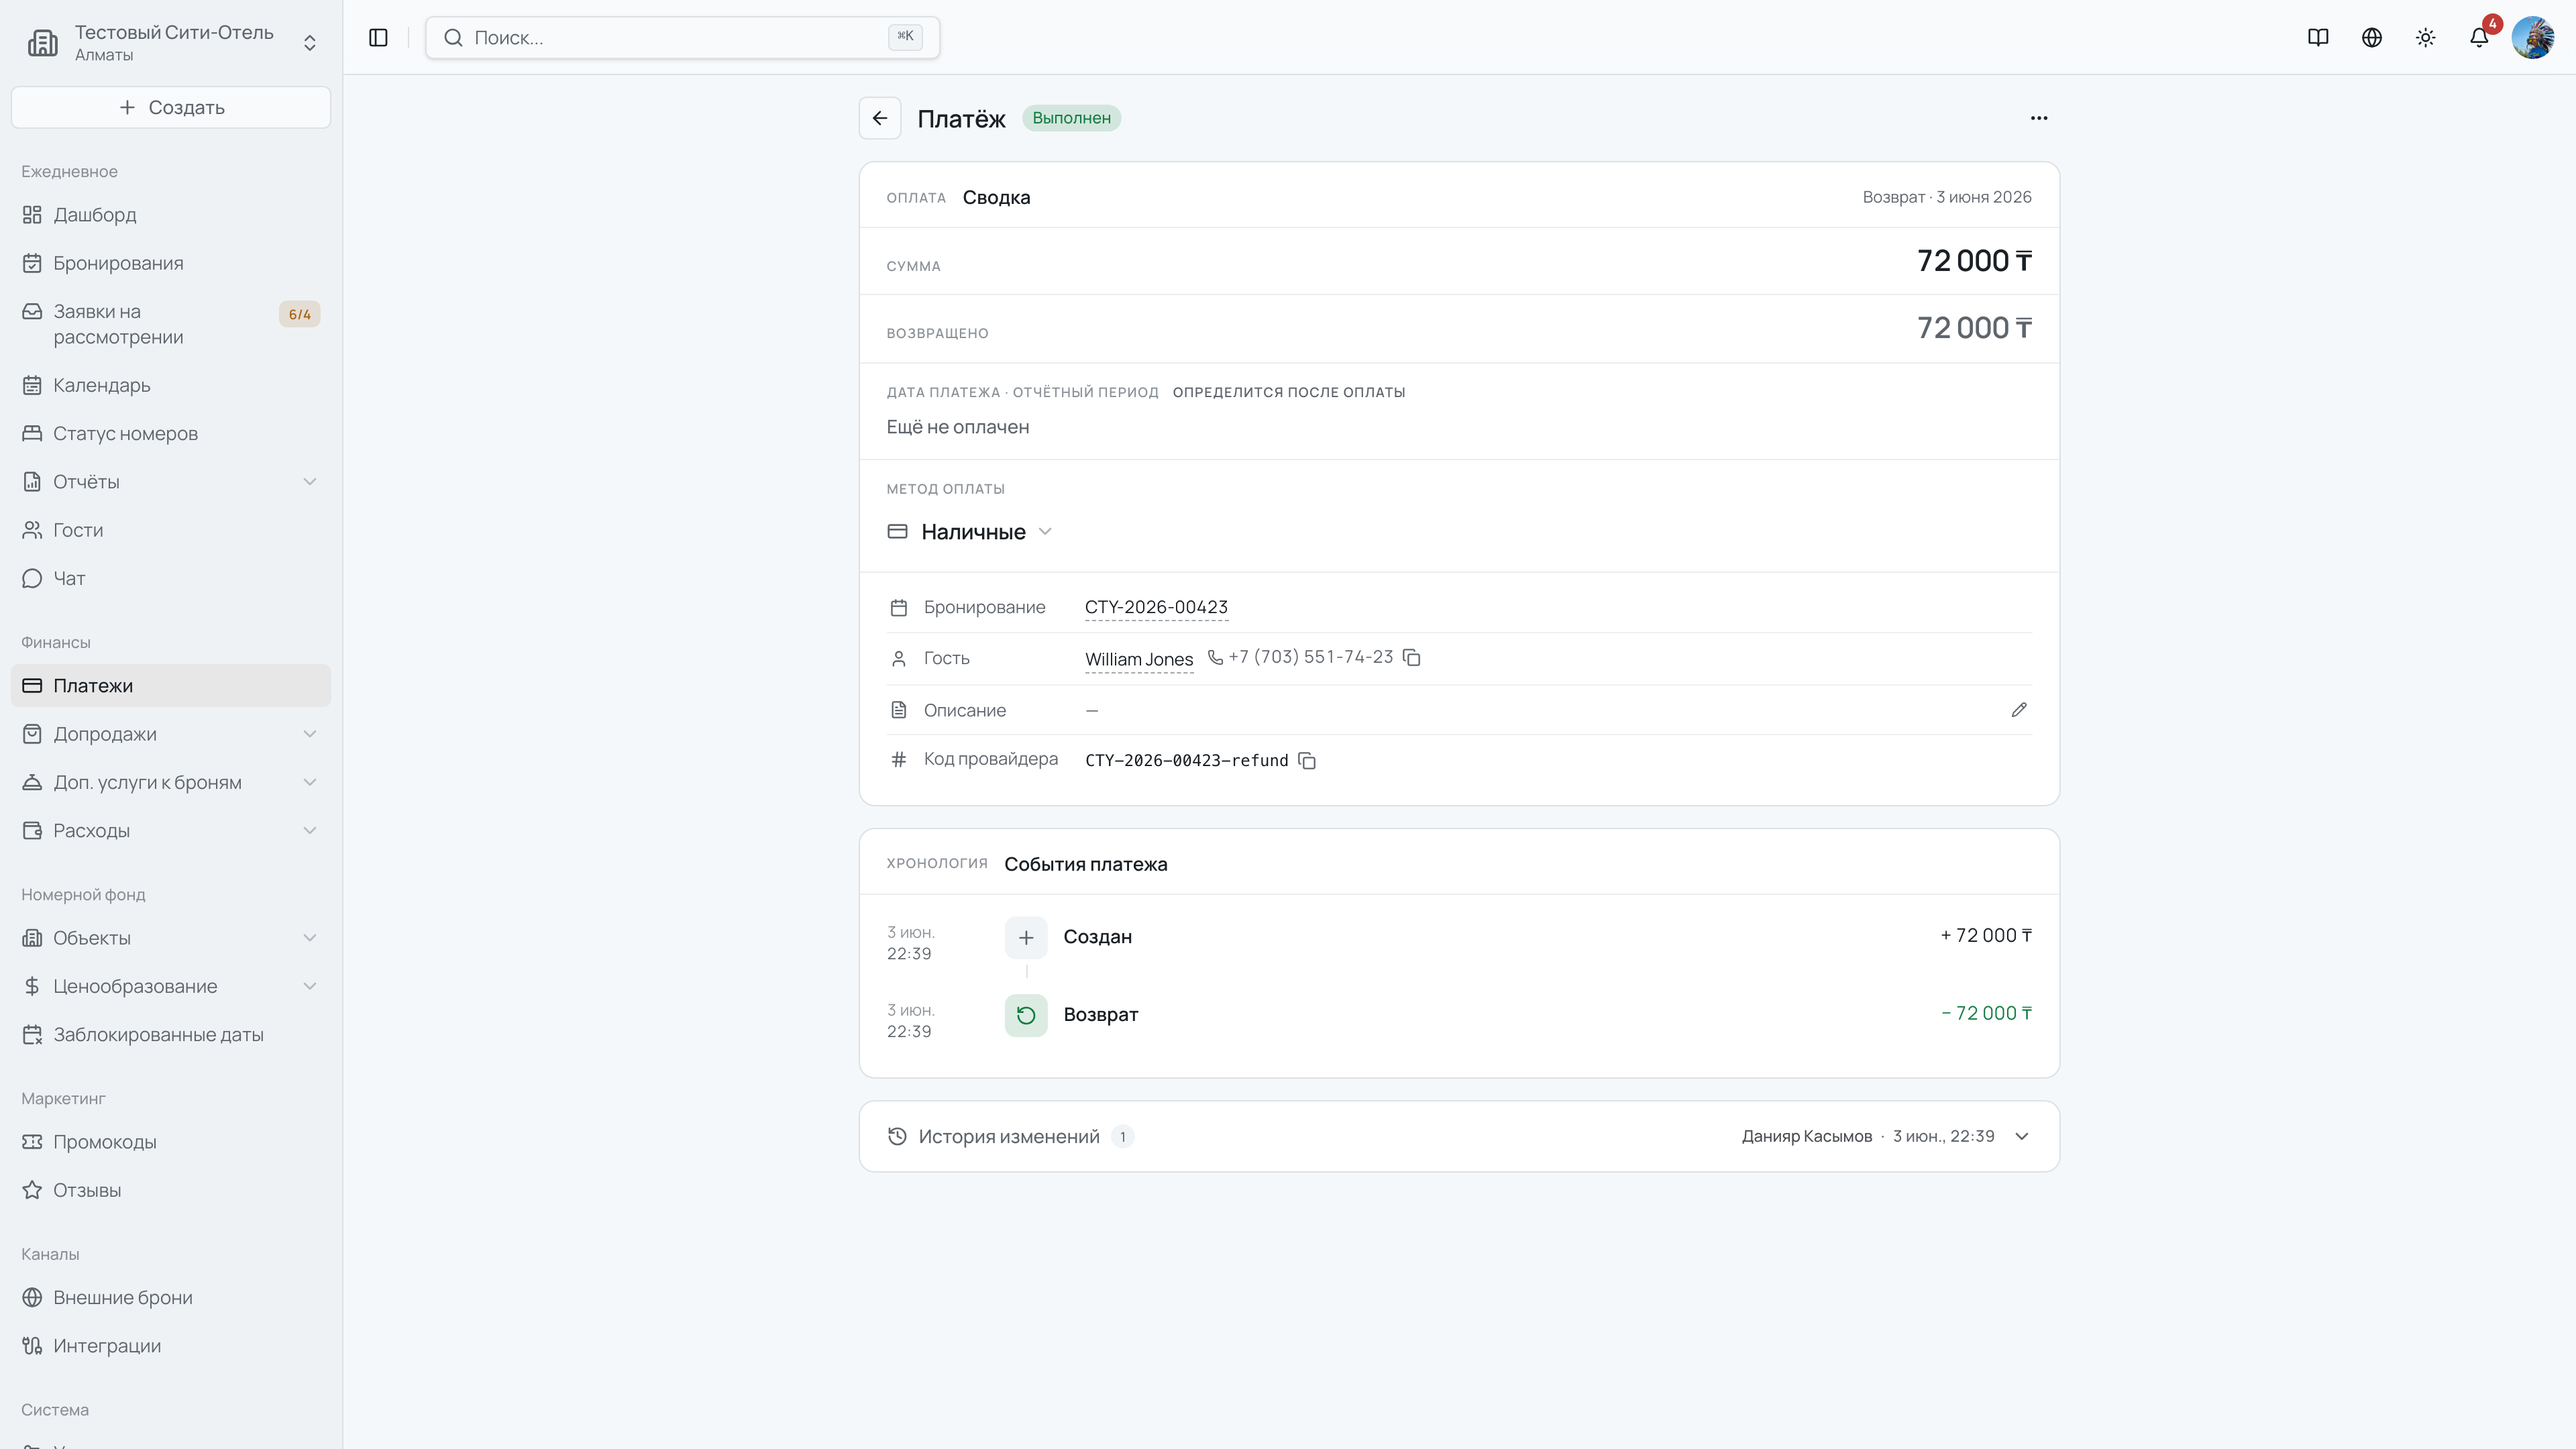This screenshot has height=1449, width=2576.
Task: Copy the provider code
Action: (1307, 761)
